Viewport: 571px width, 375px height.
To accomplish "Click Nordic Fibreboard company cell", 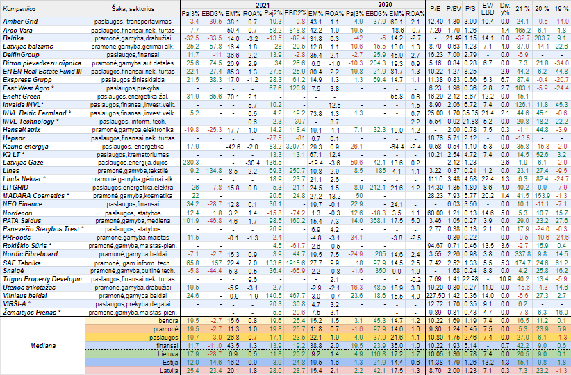I will [42, 254].
